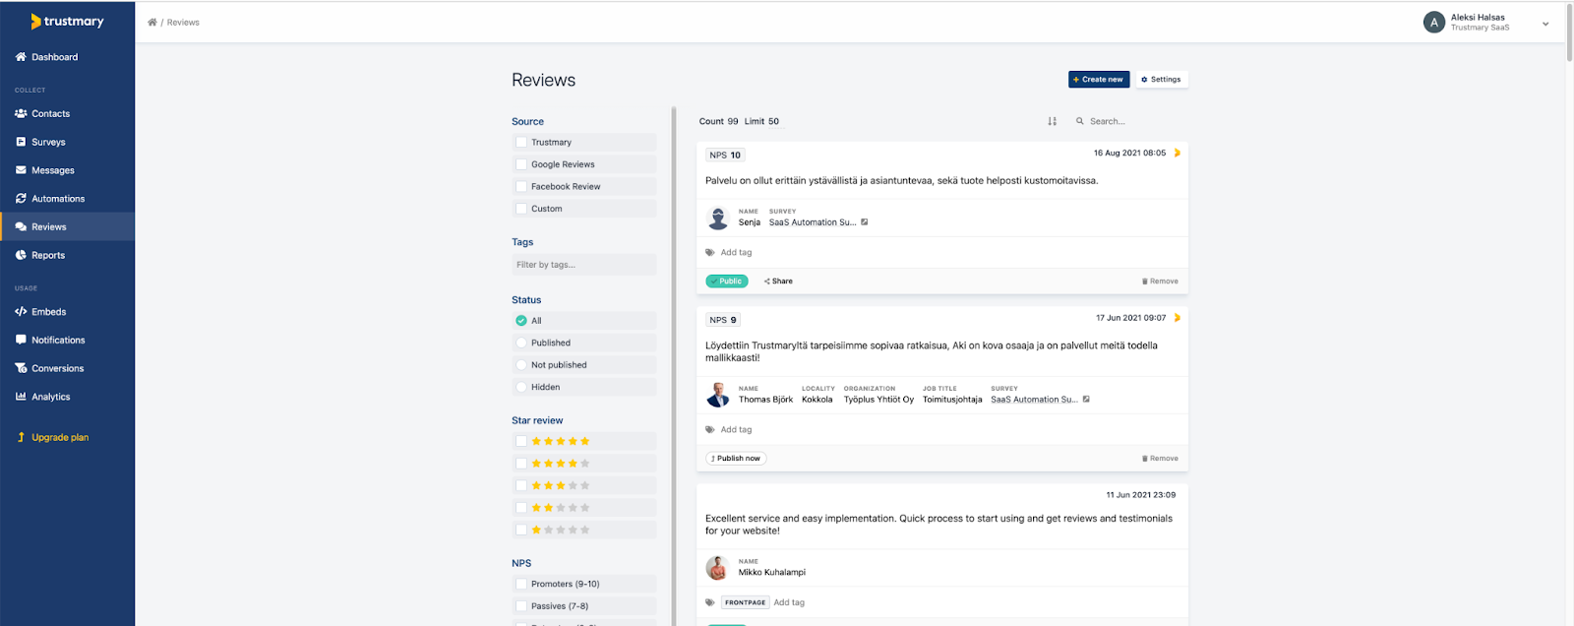The width and height of the screenshot is (1574, 626).
Task: Click Upgrade plan link
Action: pos(53,437)
